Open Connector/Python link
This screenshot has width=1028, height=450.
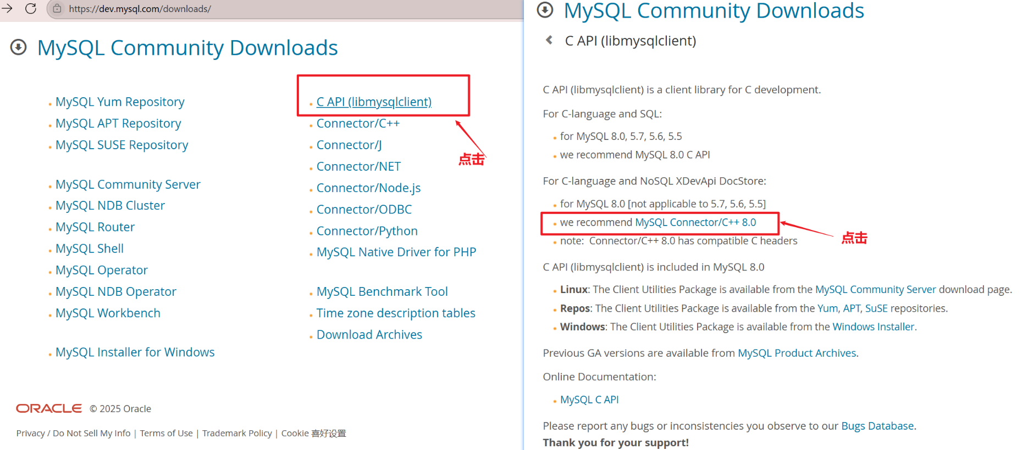(367, 231)
